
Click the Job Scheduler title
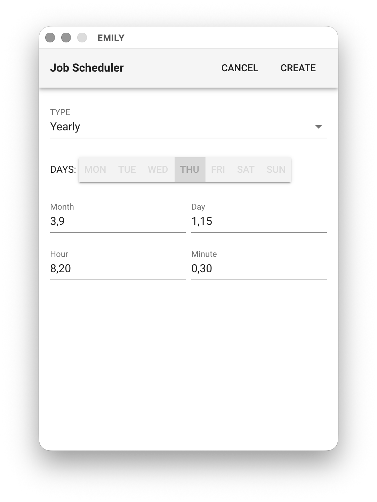[87, 68]
